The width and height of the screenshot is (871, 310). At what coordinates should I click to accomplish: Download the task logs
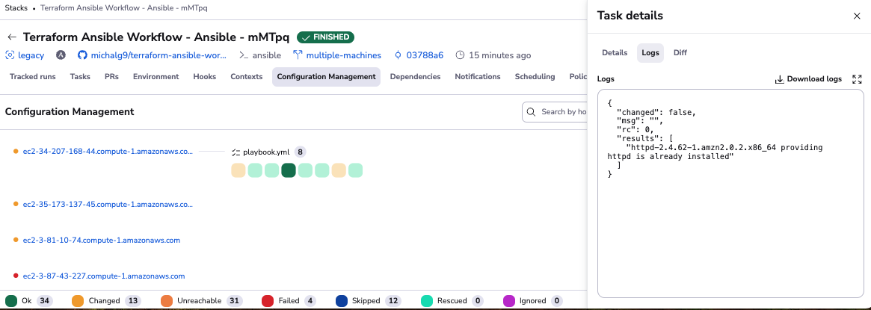pyautogui.click(x=808, y=79)
